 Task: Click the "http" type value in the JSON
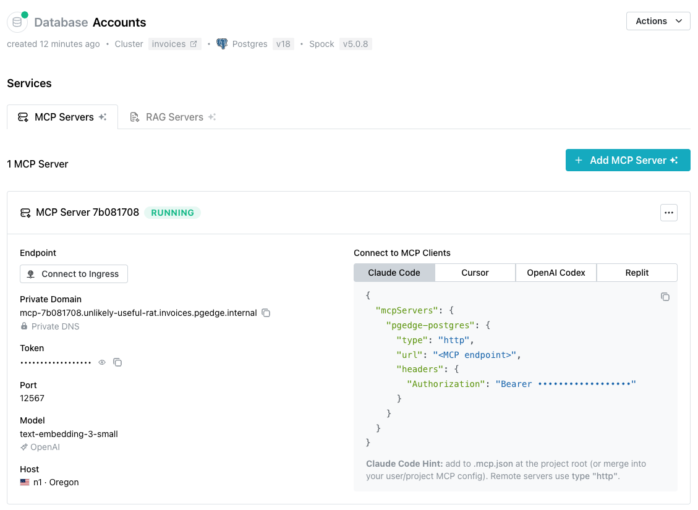[454, 340]
